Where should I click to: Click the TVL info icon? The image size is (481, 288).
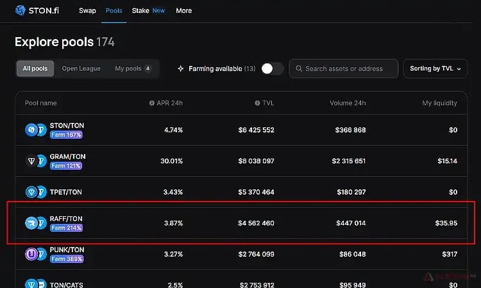257,103
